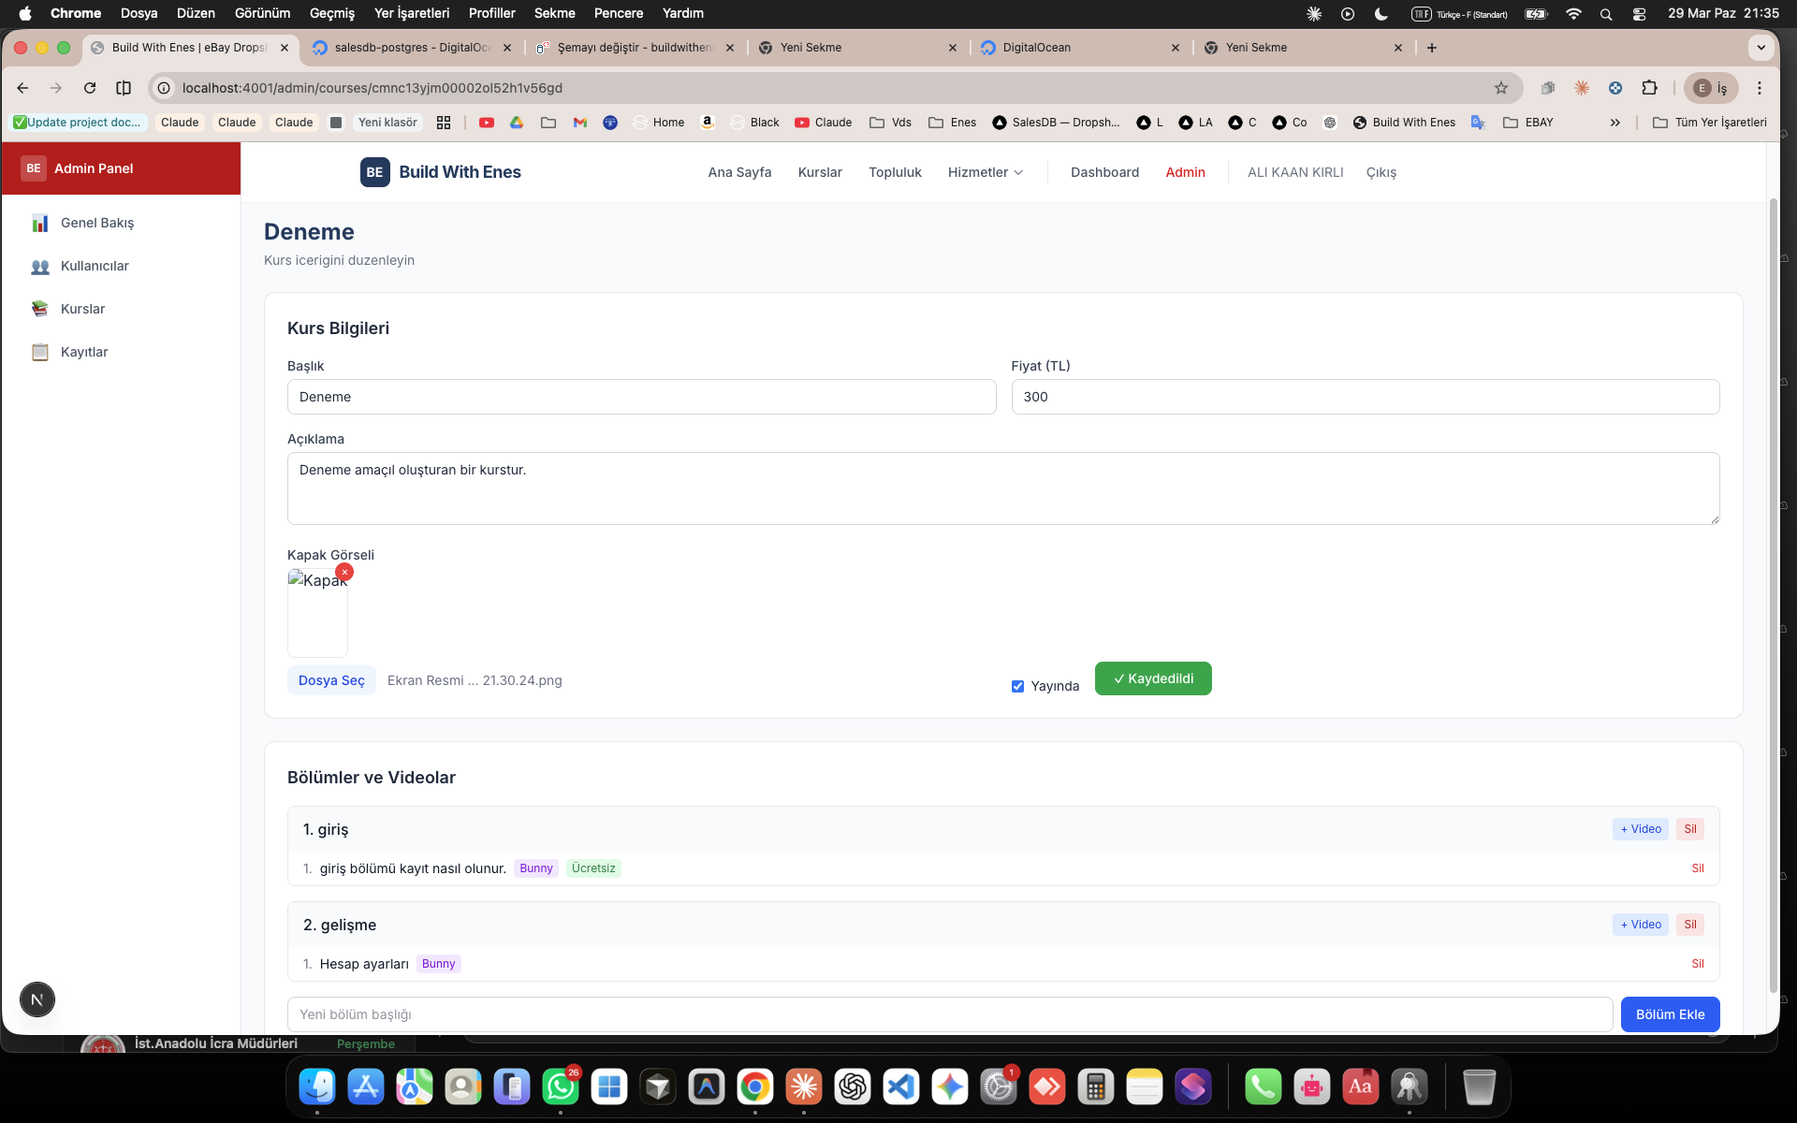This screenshot has height=1123, width=1797.
Task: Click the Kurslar books icon in sidebar
Action: coord(39,309)
